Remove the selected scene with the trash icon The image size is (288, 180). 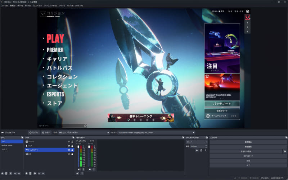(6, 174)
